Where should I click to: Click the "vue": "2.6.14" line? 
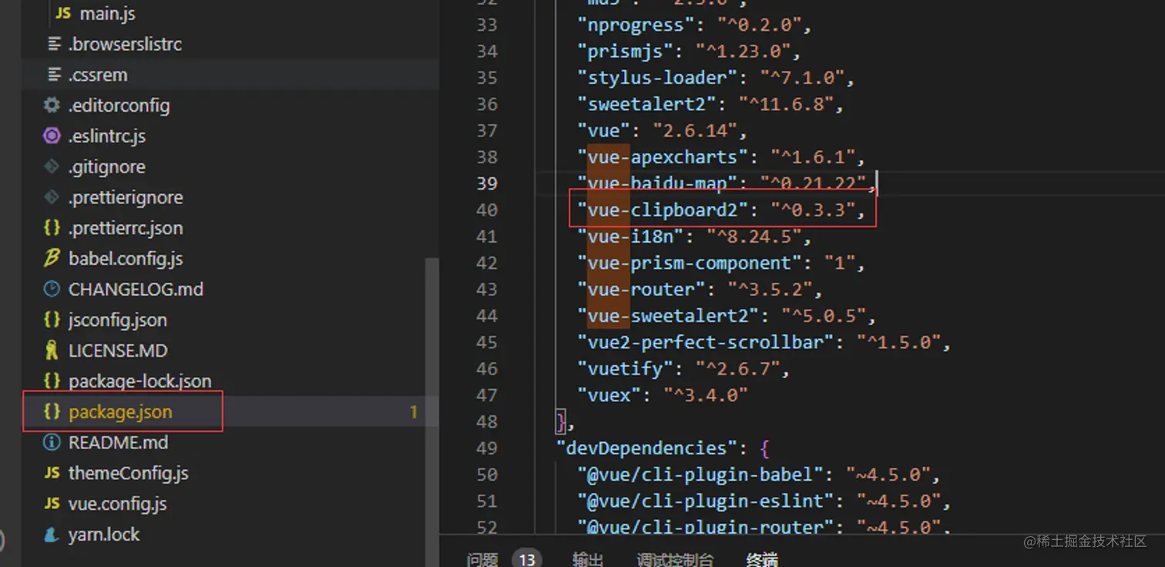[x=663, y=130]
